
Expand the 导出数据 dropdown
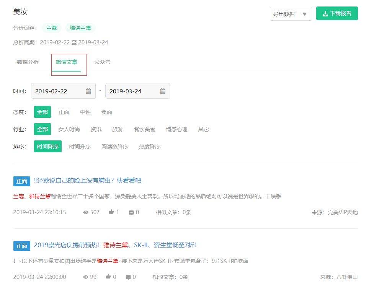point(291,14)
